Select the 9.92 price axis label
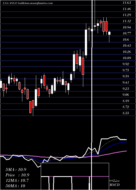 [x=126, y=64]
